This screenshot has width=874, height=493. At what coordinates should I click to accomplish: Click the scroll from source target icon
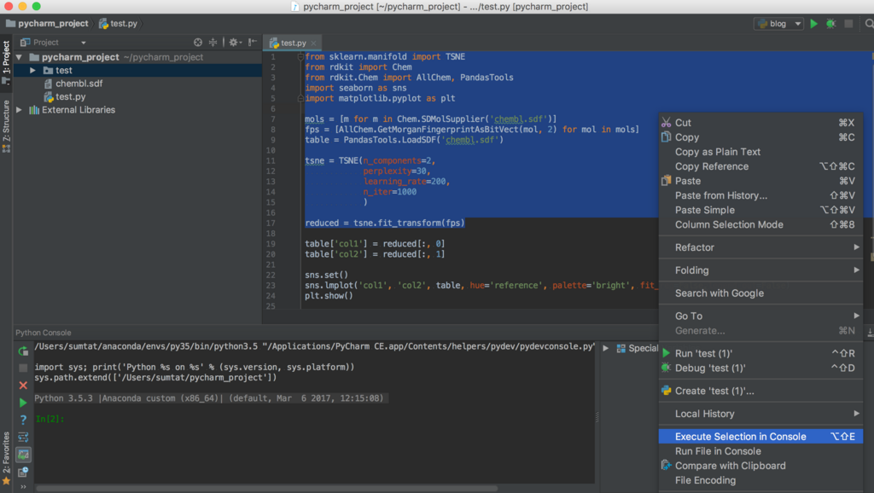point(198,43)
